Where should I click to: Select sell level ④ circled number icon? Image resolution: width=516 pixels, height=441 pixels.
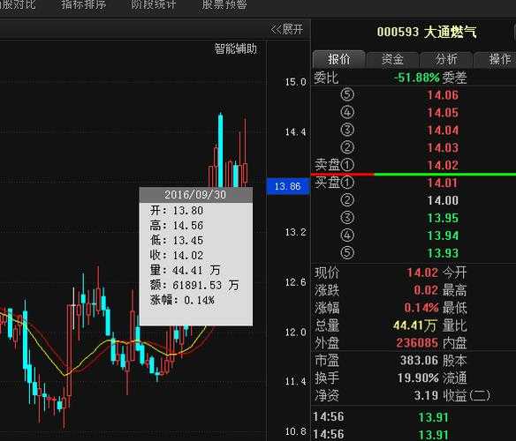347,112
